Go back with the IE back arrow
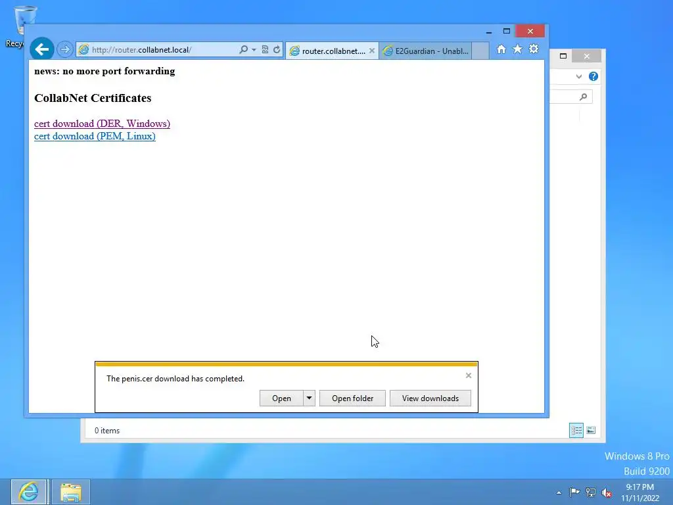This screenshot has width=673, height=505. 41,49
